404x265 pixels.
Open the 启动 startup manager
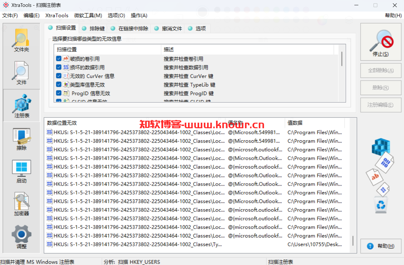(x=21, y=171)
